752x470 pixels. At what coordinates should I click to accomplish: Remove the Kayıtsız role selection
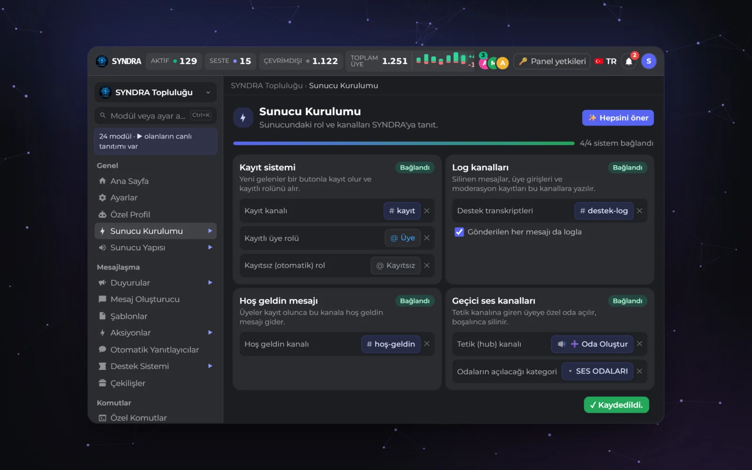click(x=427, y=265)
